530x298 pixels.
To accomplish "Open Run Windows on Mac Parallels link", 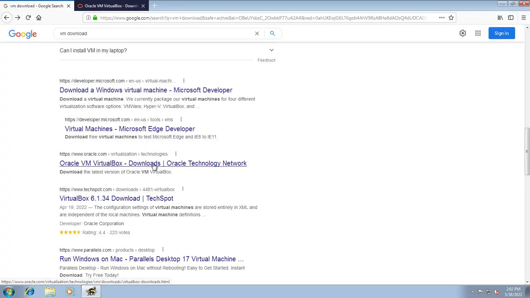I will (151, 259).
